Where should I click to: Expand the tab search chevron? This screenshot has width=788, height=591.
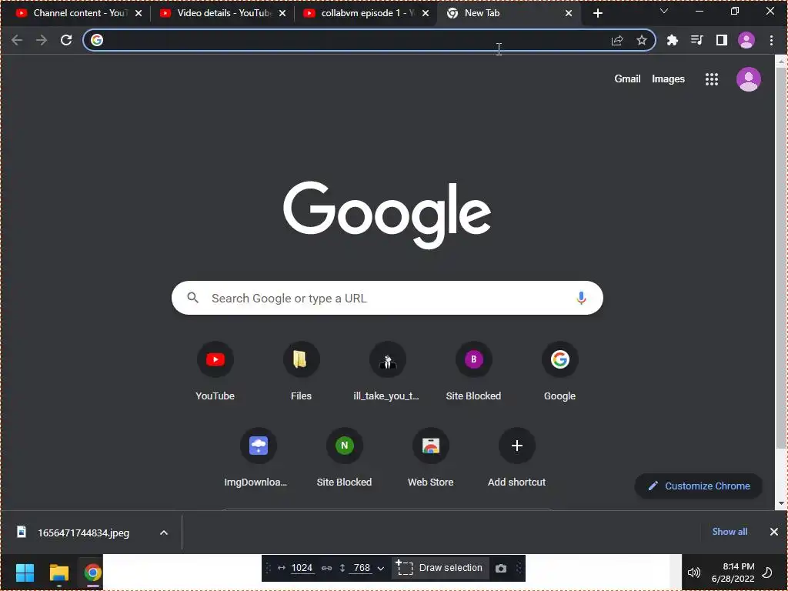(664, 11)
